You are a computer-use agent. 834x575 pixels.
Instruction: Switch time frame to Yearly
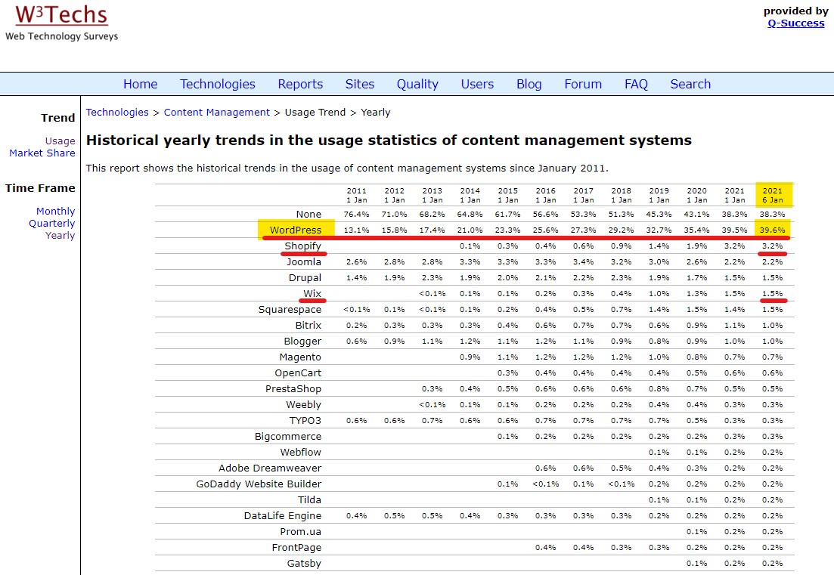tap(60, 236)
